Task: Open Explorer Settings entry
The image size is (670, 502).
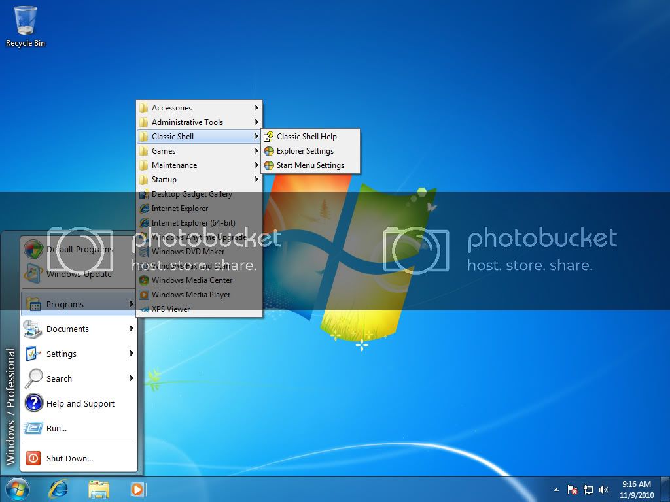Action: click(311, 151)
